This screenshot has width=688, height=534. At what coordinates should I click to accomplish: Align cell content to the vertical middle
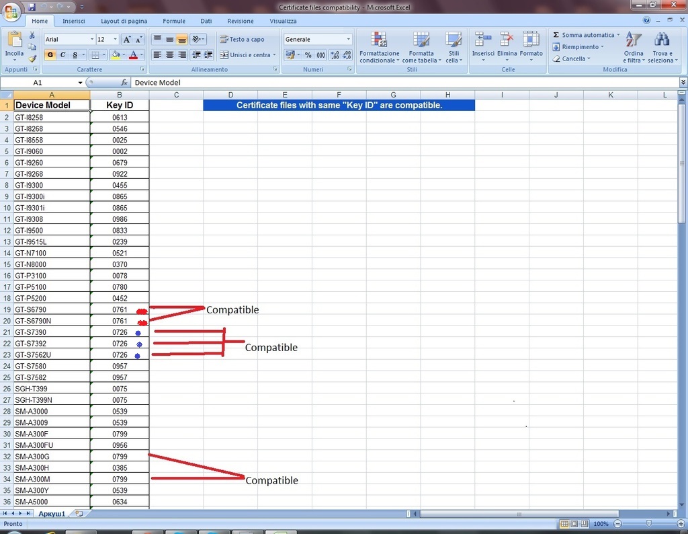(169, 40)
